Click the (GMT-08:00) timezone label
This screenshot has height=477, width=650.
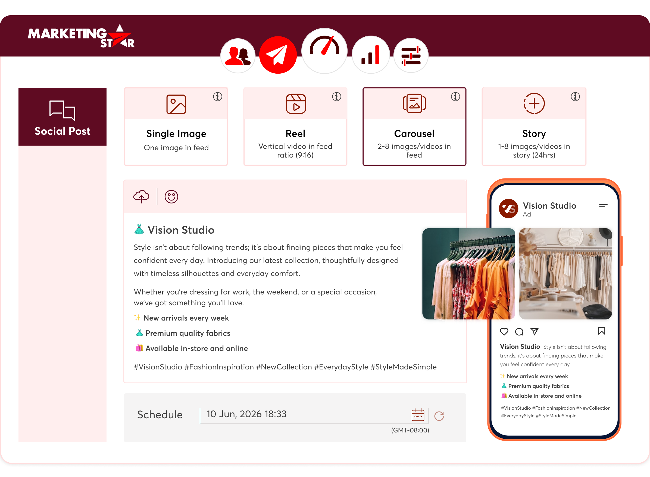tap(410, 430)
